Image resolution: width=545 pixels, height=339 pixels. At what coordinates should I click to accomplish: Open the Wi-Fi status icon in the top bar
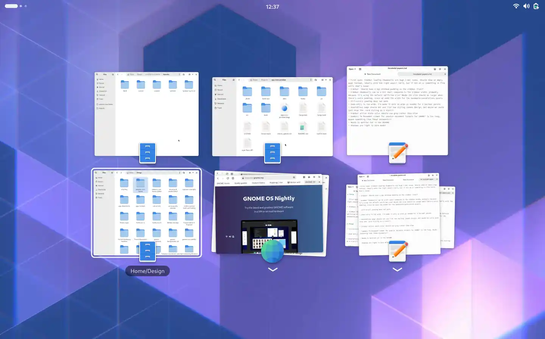tap(516, 6)
